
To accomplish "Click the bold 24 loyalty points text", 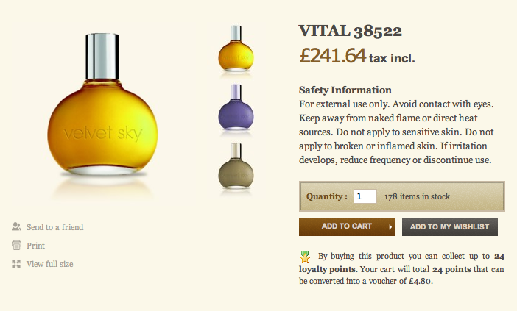I will click(x=401, y=262).
